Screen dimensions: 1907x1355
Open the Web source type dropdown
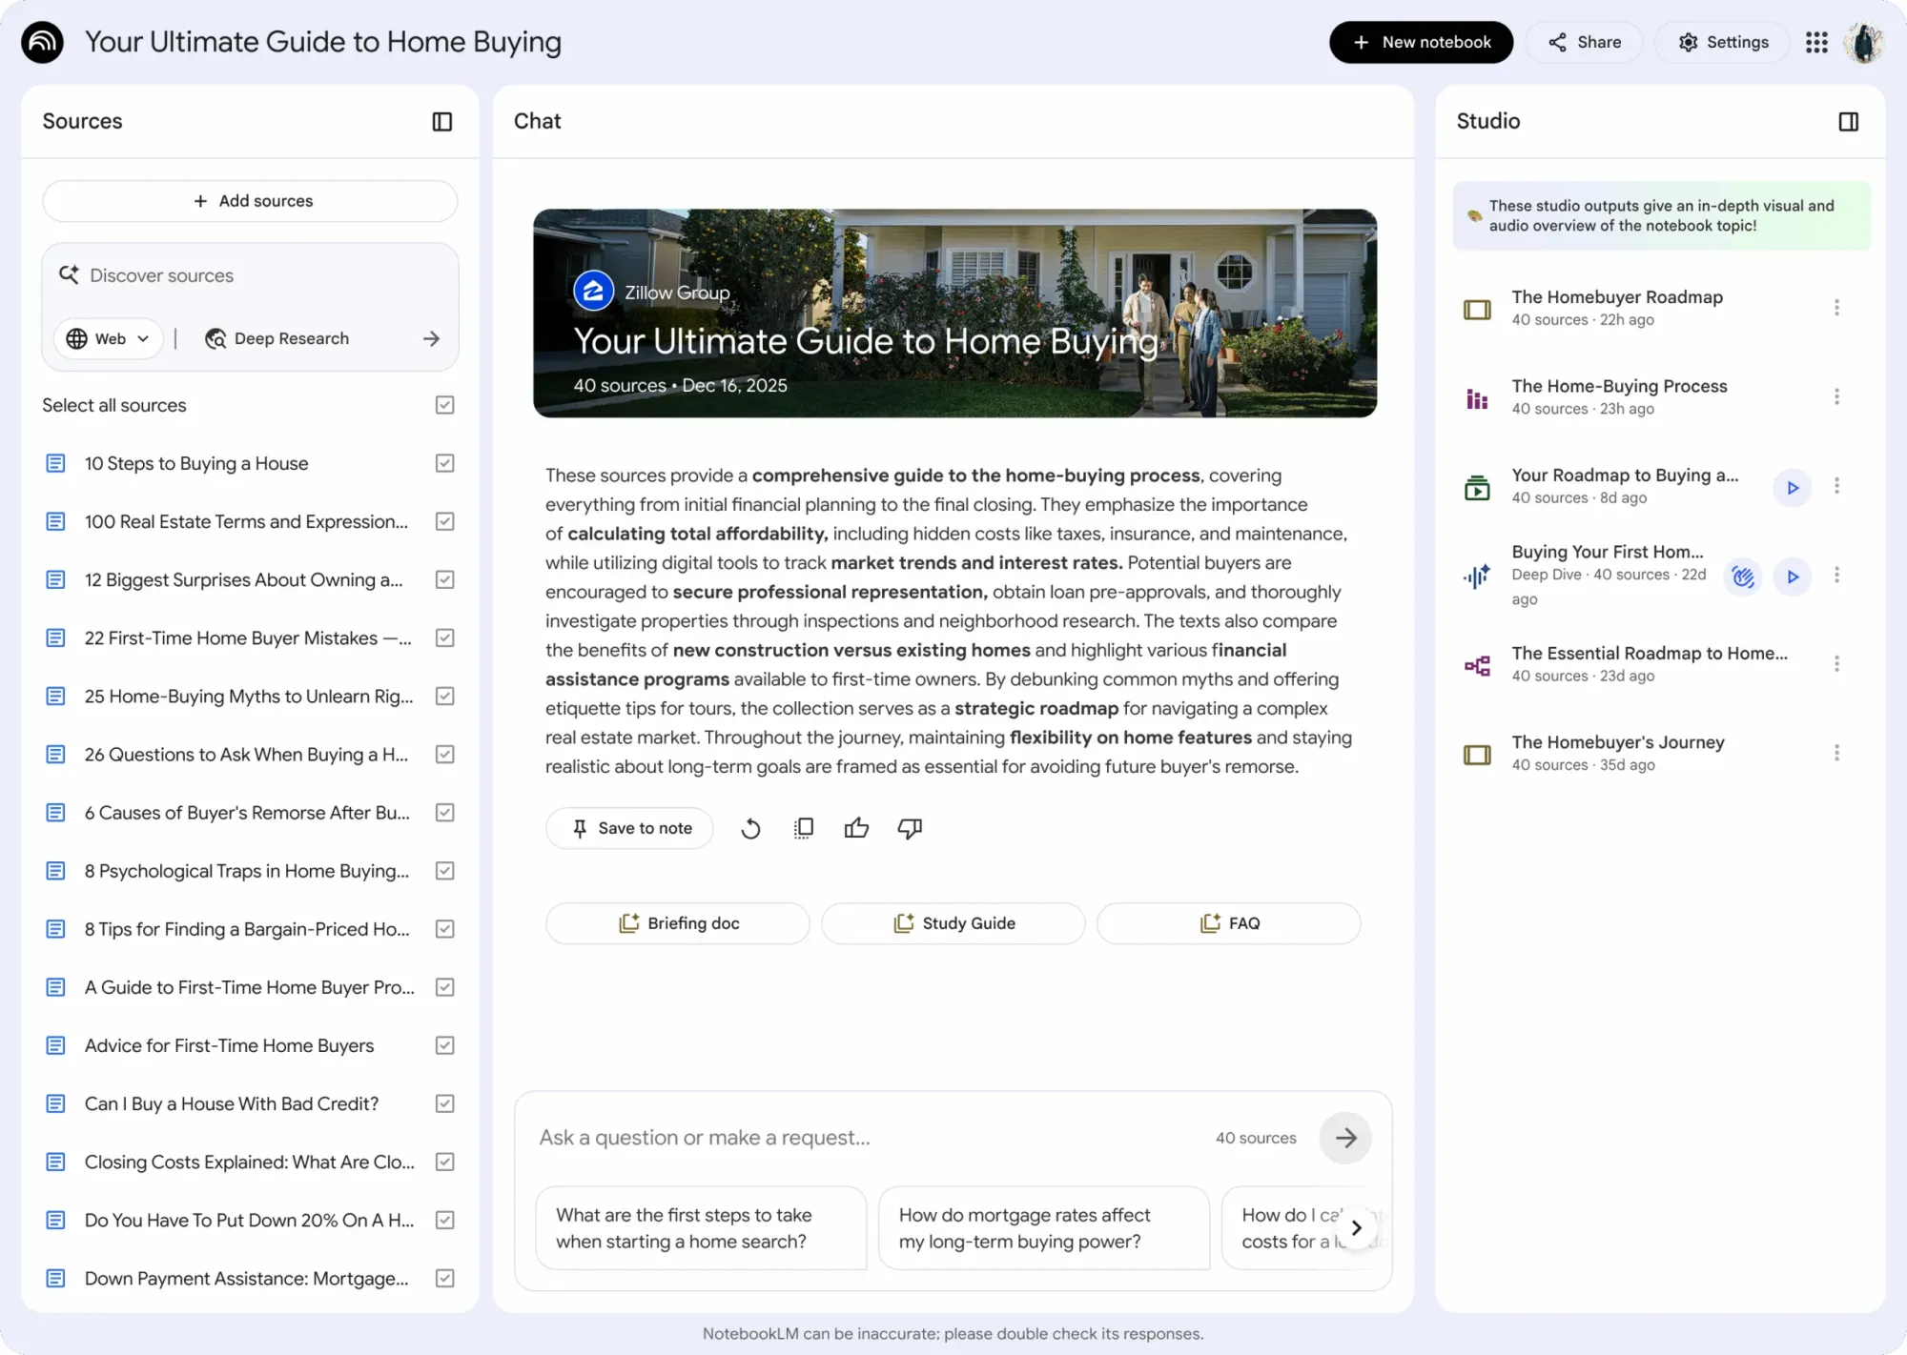(108, 338)
